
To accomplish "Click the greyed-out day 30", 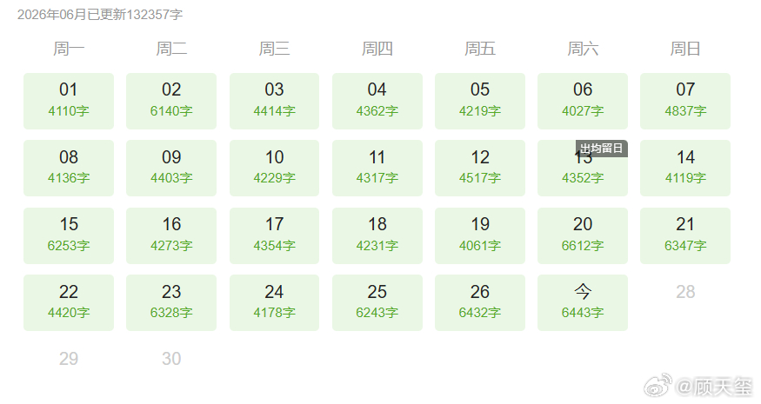I will [171, 359].
